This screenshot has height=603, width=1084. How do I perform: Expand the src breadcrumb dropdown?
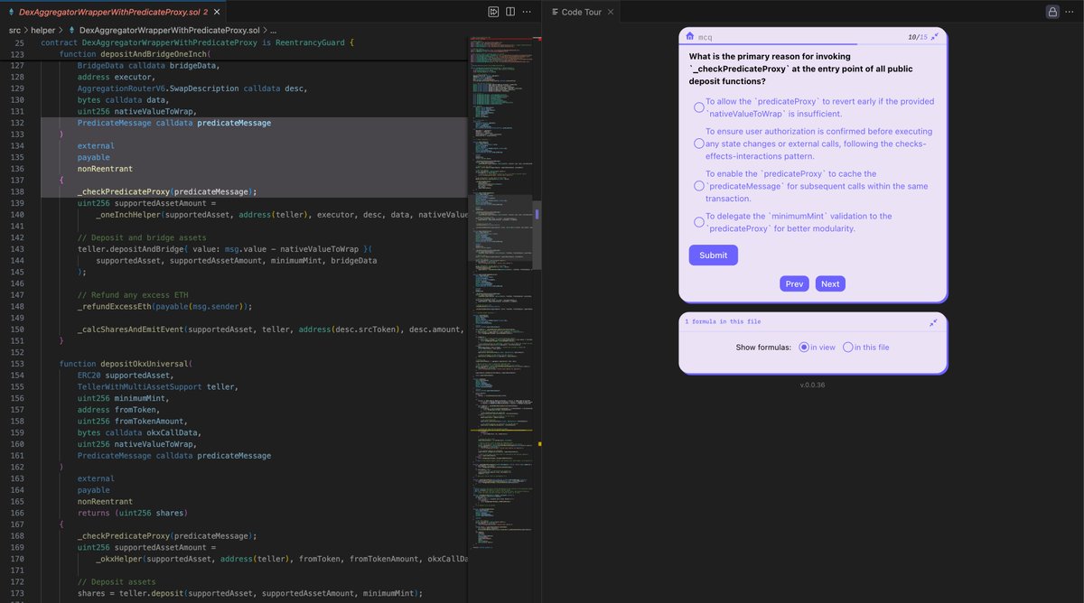(15, 29)
